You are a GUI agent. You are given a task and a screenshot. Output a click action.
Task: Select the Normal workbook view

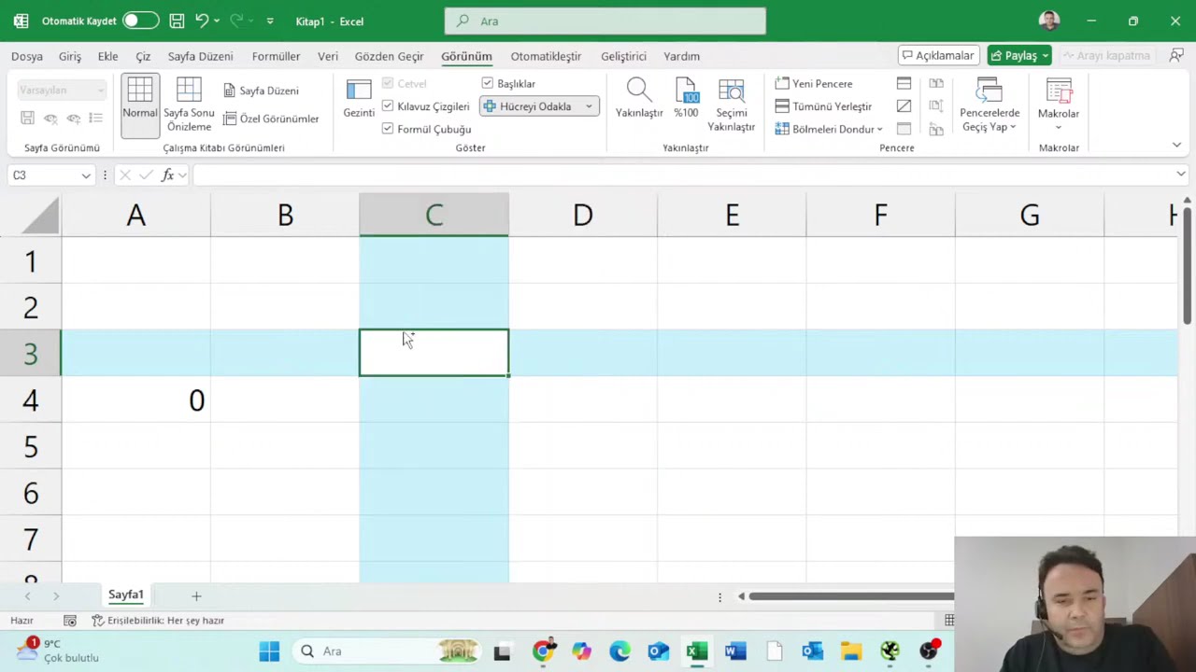click(x=139, y=105)
